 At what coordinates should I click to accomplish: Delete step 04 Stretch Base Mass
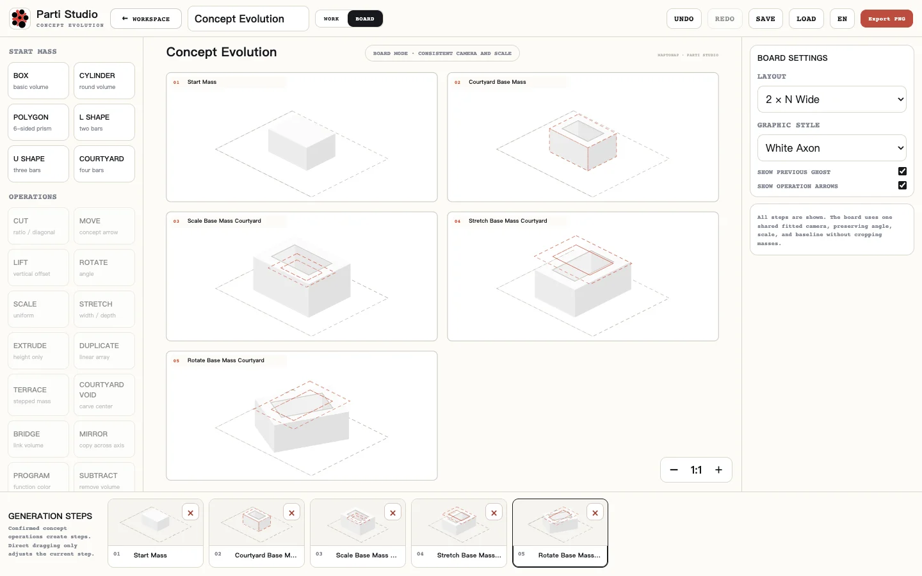point(494,513)
